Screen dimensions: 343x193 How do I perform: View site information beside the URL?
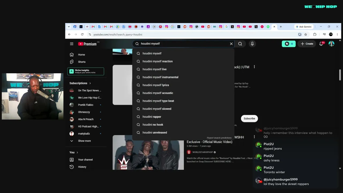90,34
